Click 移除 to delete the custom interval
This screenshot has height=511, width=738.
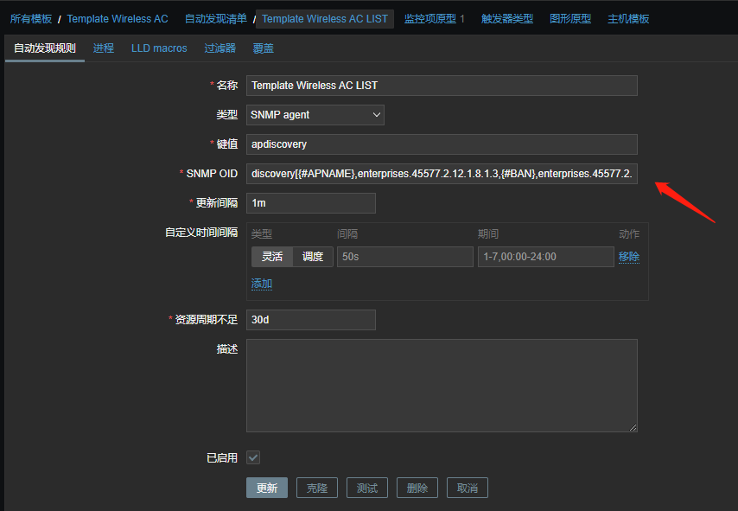tap(629, 257)
